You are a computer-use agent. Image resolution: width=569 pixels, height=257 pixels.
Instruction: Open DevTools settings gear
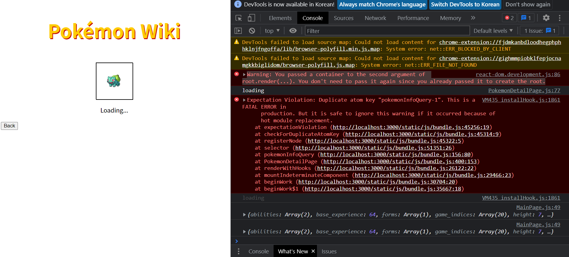click(x=546, y=18)
